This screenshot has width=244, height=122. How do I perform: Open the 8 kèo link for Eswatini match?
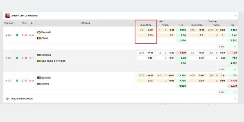(x=222, y=92)
